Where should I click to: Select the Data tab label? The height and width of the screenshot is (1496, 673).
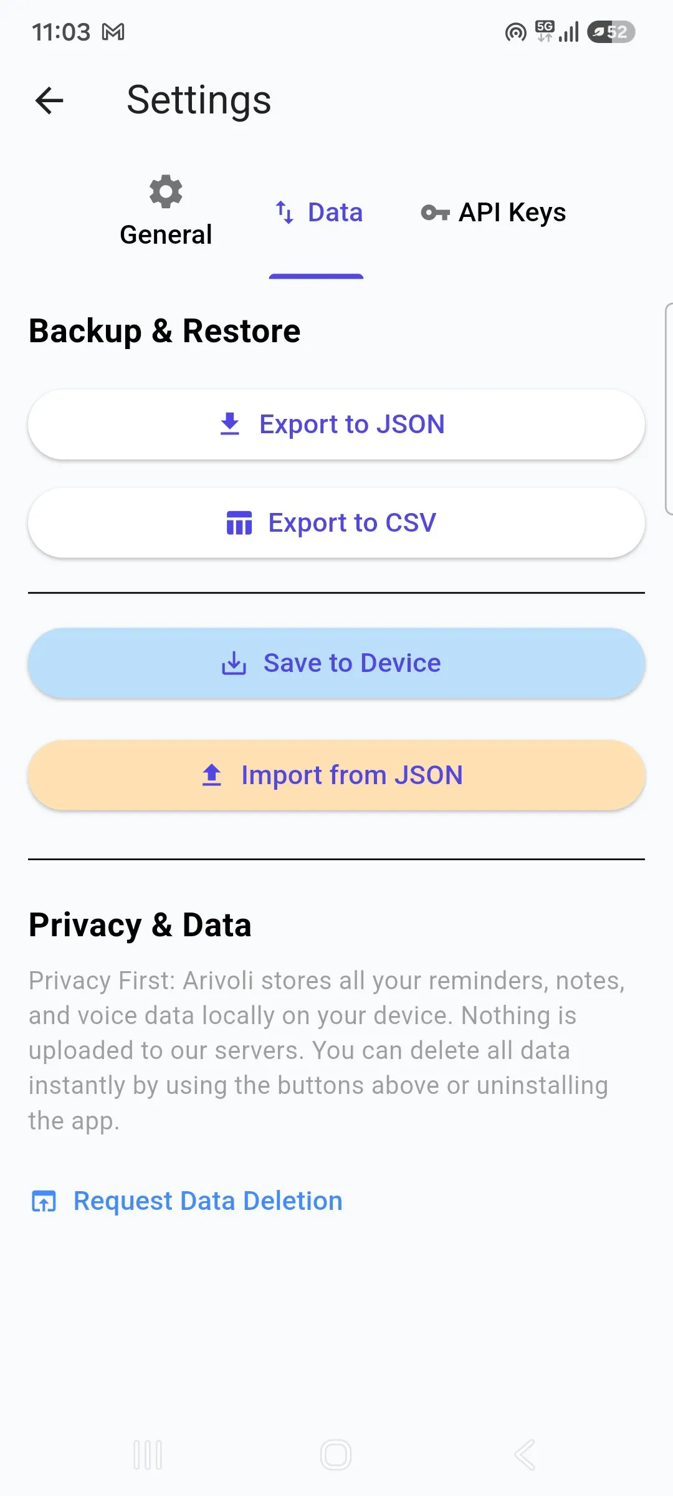pyautogui.click(x=335, y=213)
